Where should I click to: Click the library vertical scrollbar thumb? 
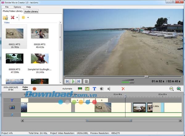coord(60,37)
